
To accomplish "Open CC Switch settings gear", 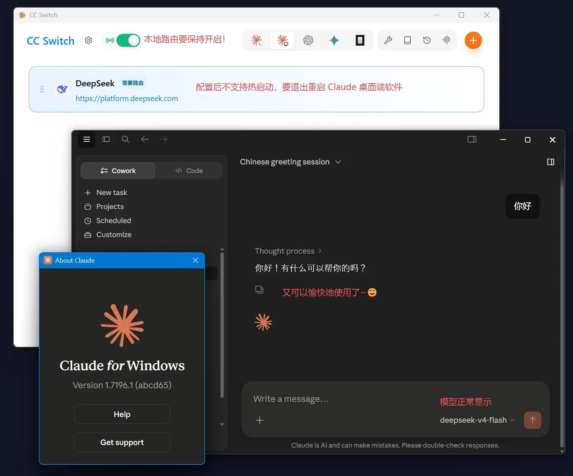I will click(x=88, y=40).
